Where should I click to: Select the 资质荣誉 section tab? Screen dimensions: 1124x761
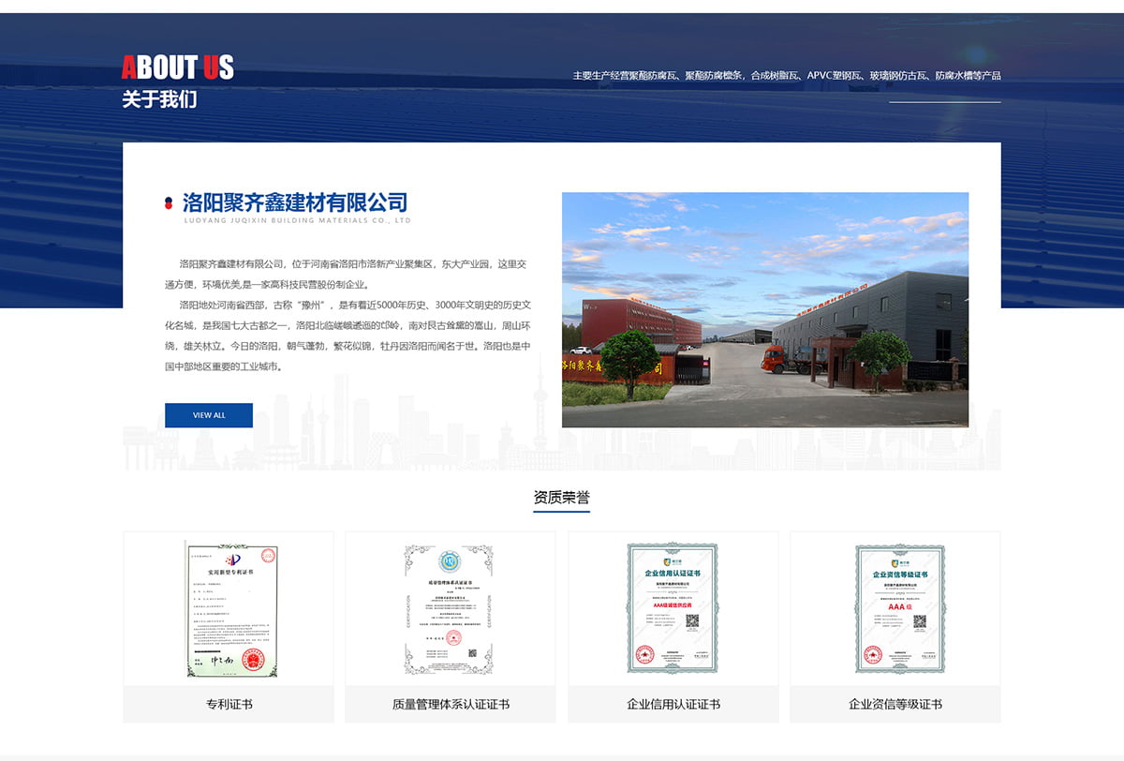[561, 497]
